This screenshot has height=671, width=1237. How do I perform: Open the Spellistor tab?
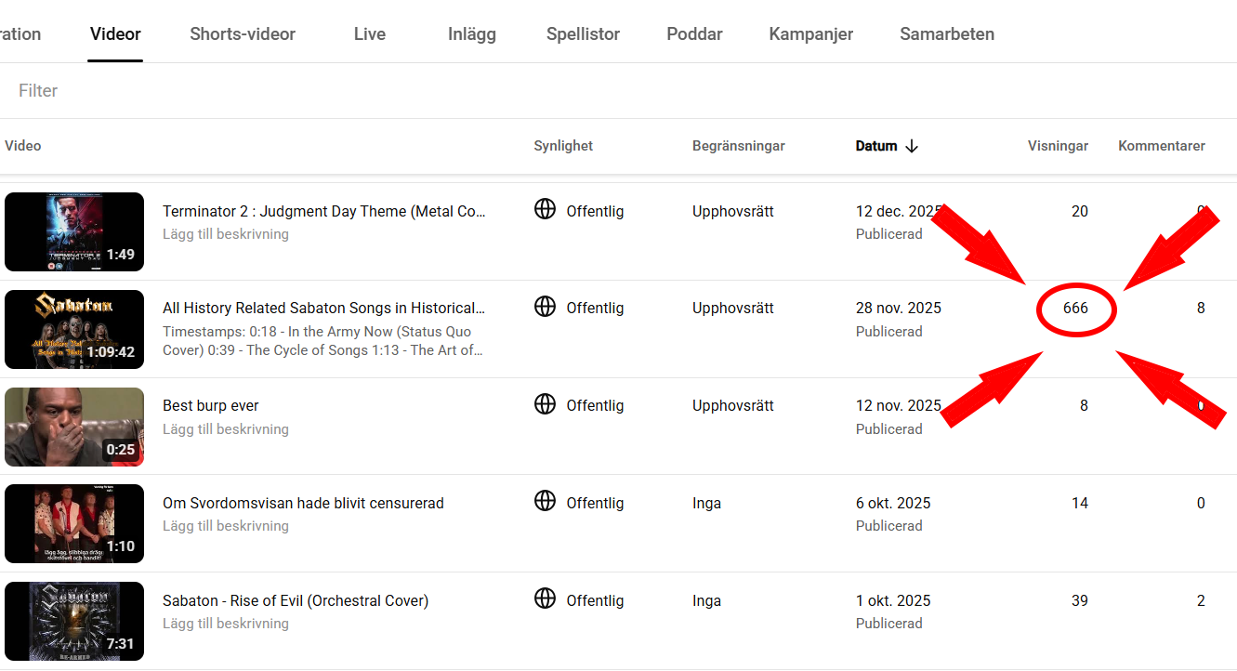tap(583, 34)
